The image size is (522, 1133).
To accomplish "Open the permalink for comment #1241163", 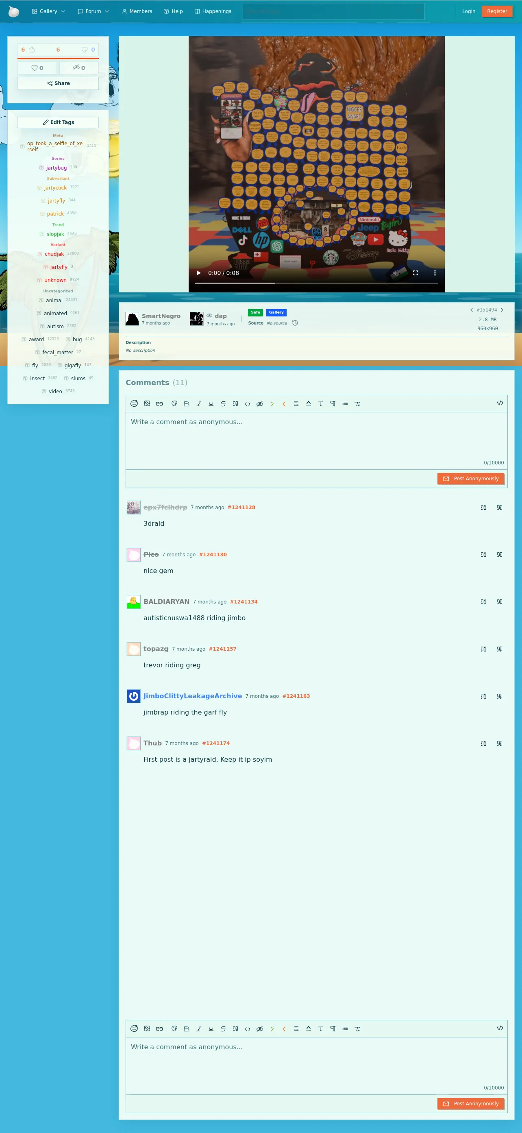I will (296, 696).
